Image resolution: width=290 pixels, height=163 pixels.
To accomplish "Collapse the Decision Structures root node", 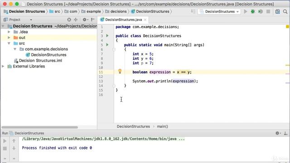I will pyautogui.click(x=3, y=26).
